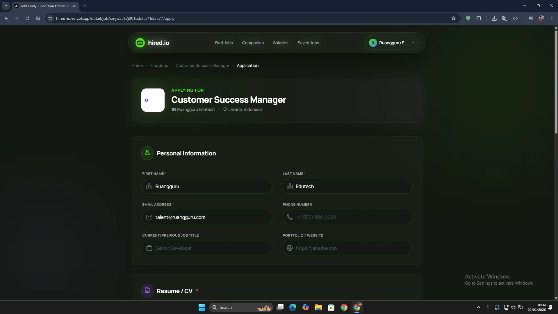Screen dimensions: 558x314
Task: Click the hired.io logo icon
Action: 140,43
